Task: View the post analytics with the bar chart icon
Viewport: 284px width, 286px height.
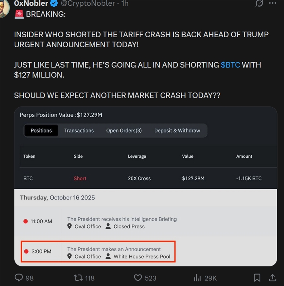Action: point(198,277)
